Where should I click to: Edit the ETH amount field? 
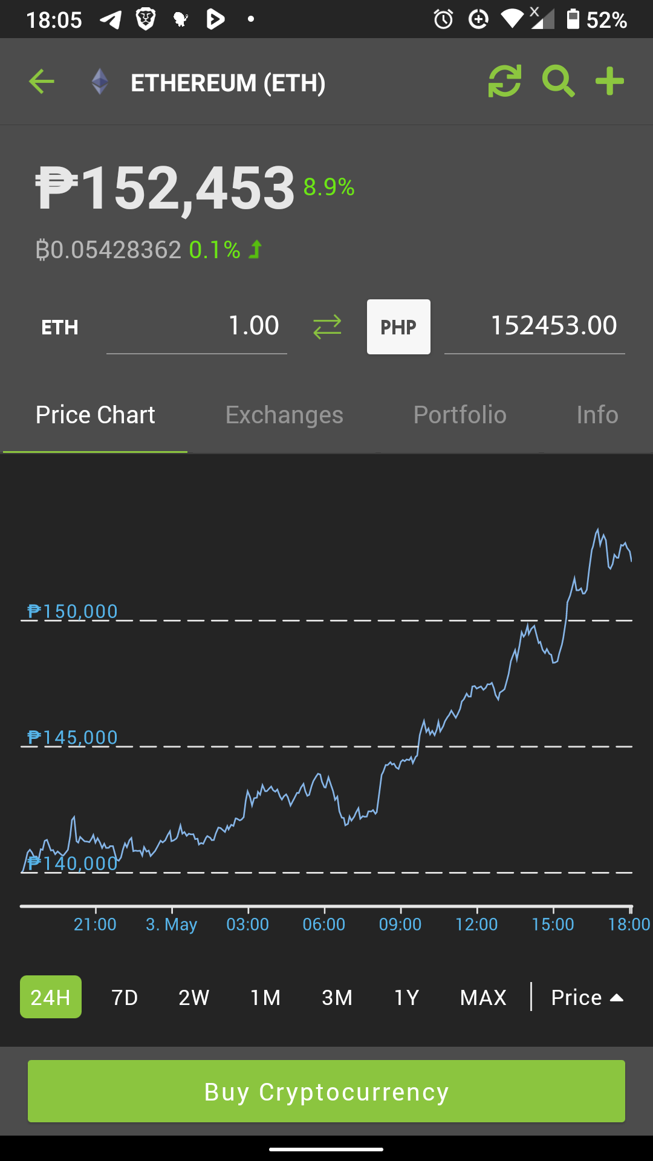tap(197, 327)
